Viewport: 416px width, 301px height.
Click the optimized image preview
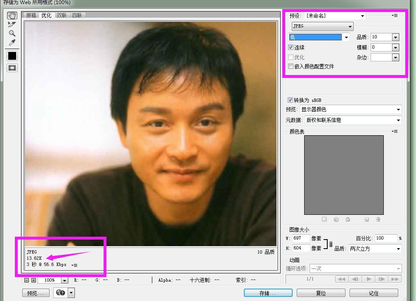[151, 134]
